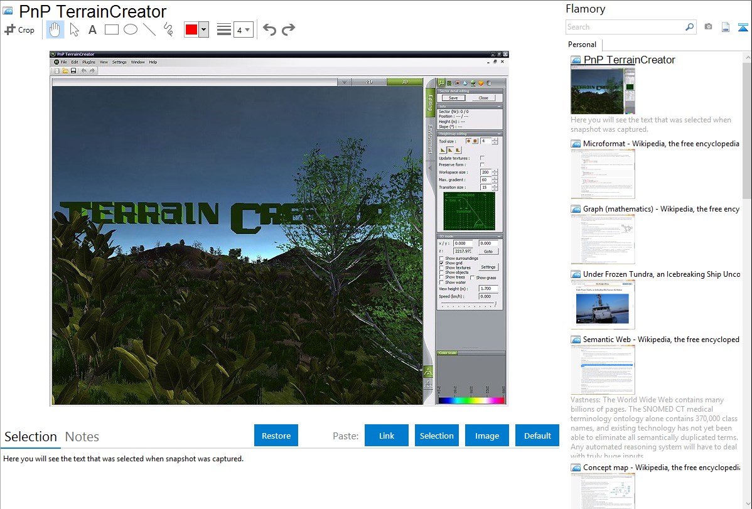This screenshot has width=752, height=509.
Task: Click the 2D view tab in TerrainCreator
Action: click(369, 82)
